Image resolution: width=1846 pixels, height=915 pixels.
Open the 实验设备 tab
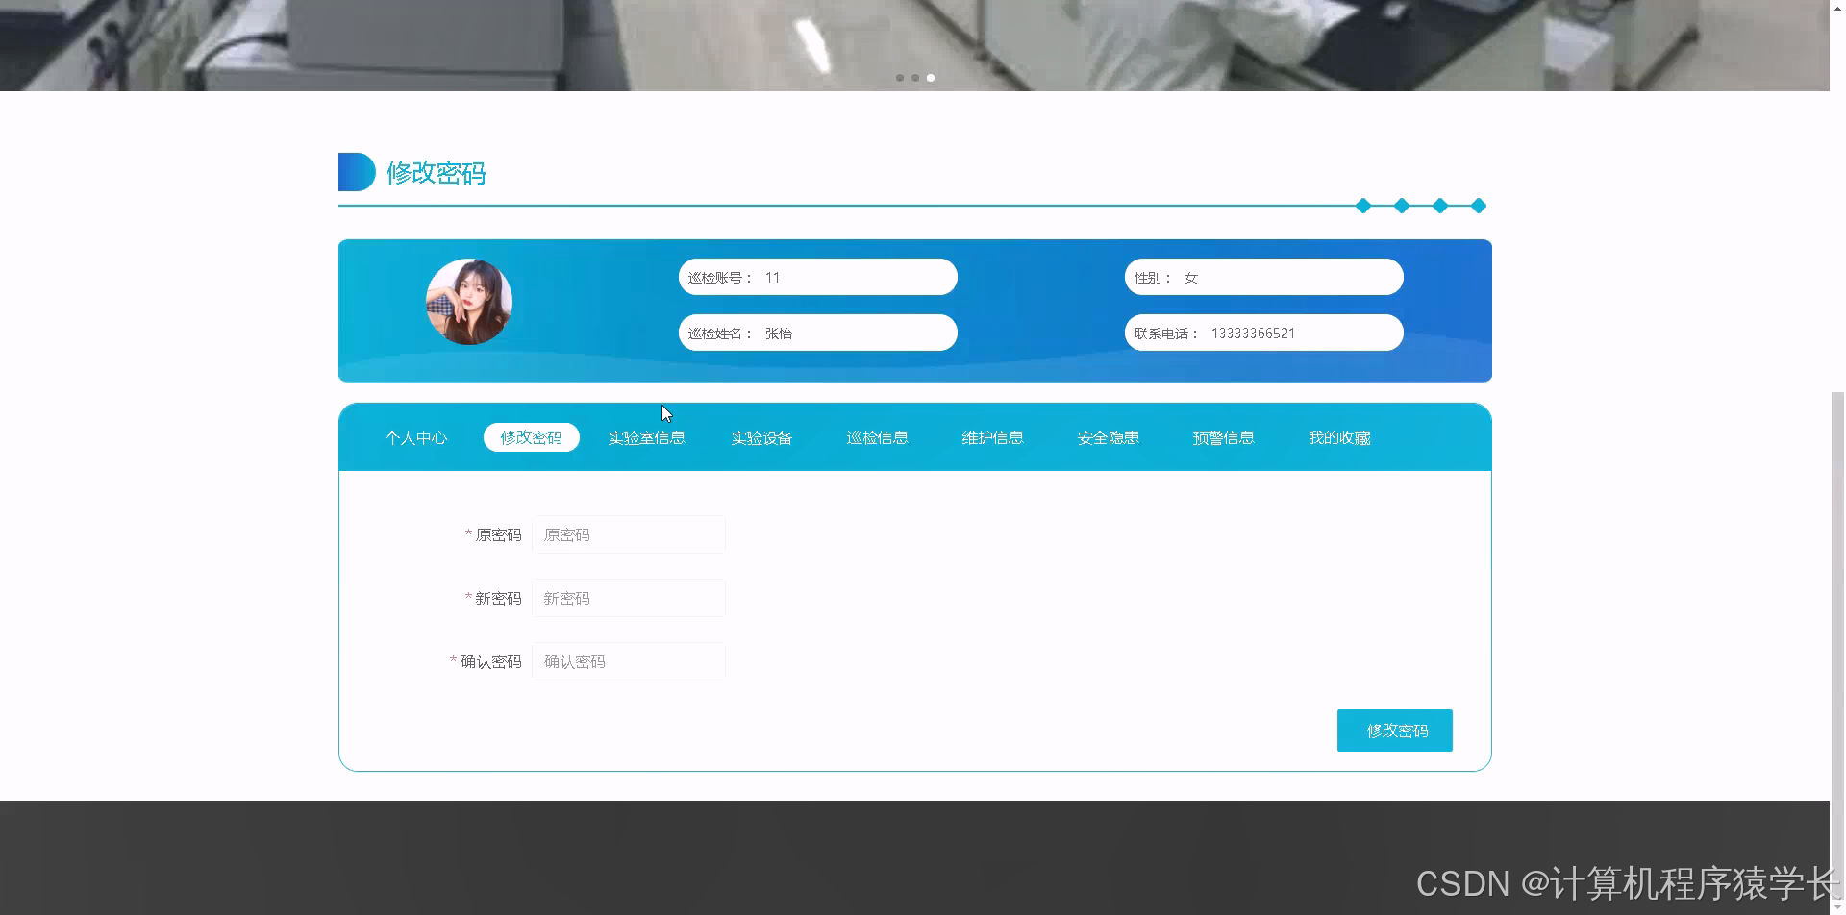click(x=762, y=437)
